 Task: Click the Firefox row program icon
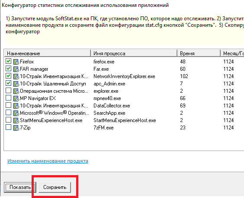16,62
